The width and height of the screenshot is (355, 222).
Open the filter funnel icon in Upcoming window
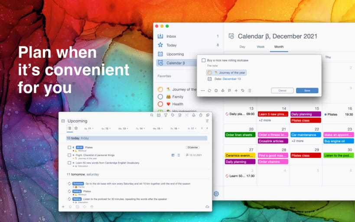tap(166, 115)
